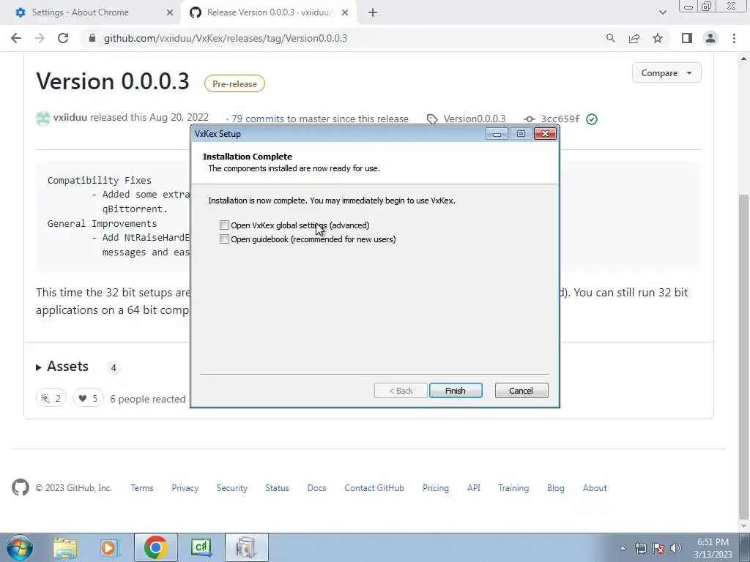Screen dimensions: 750x562
Task: Close the Settings - About Chrome tab
Action: pos(169,12)
